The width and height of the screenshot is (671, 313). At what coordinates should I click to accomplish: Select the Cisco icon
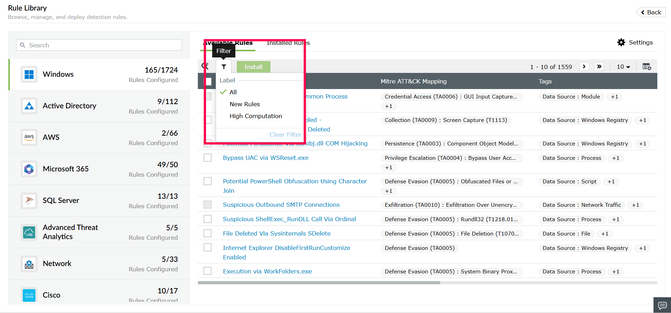29,295
